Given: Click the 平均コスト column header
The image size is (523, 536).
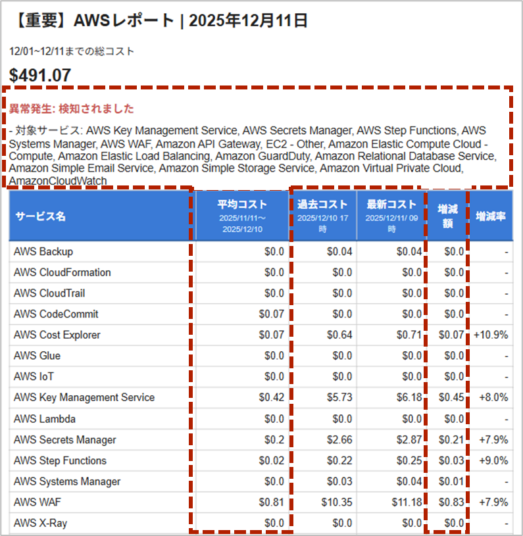Looking at the screenshot, I should (x=241, y=204).
